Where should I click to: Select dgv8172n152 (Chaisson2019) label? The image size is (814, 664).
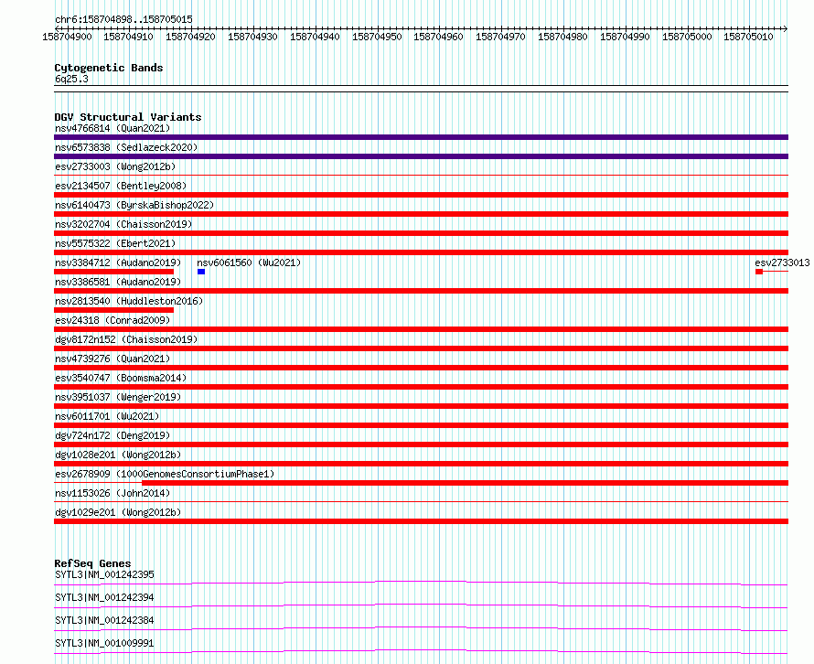pos(126,339)
